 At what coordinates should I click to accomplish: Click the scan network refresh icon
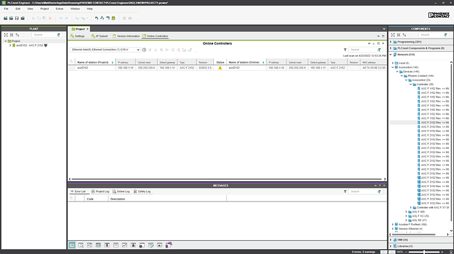pos(144,50)
